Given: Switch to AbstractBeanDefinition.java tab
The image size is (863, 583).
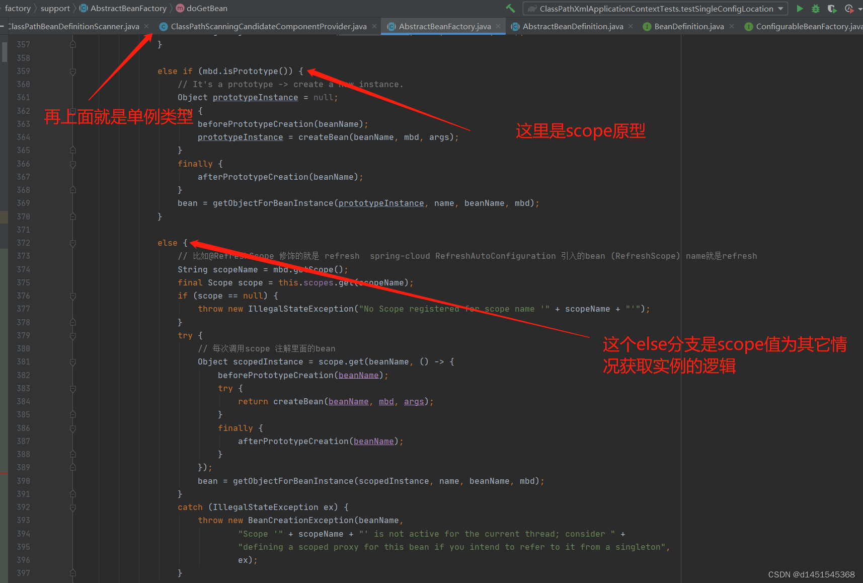Looking at the screenshot, I should click(573, 26).
